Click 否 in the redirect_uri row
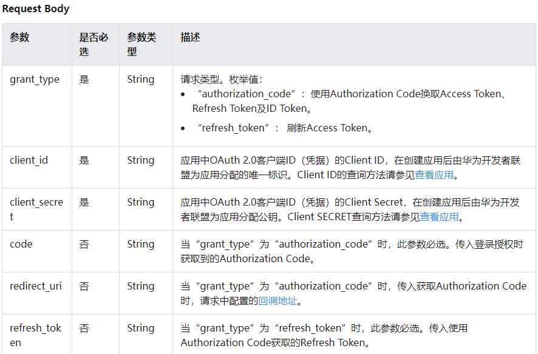 (84, 286)
